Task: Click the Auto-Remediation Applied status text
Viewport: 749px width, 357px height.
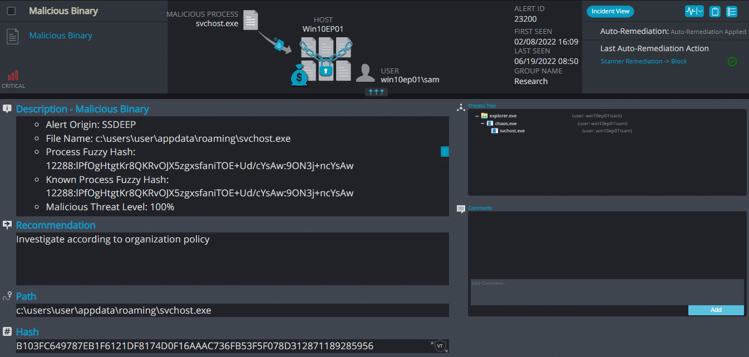Action: click(708, 32)
